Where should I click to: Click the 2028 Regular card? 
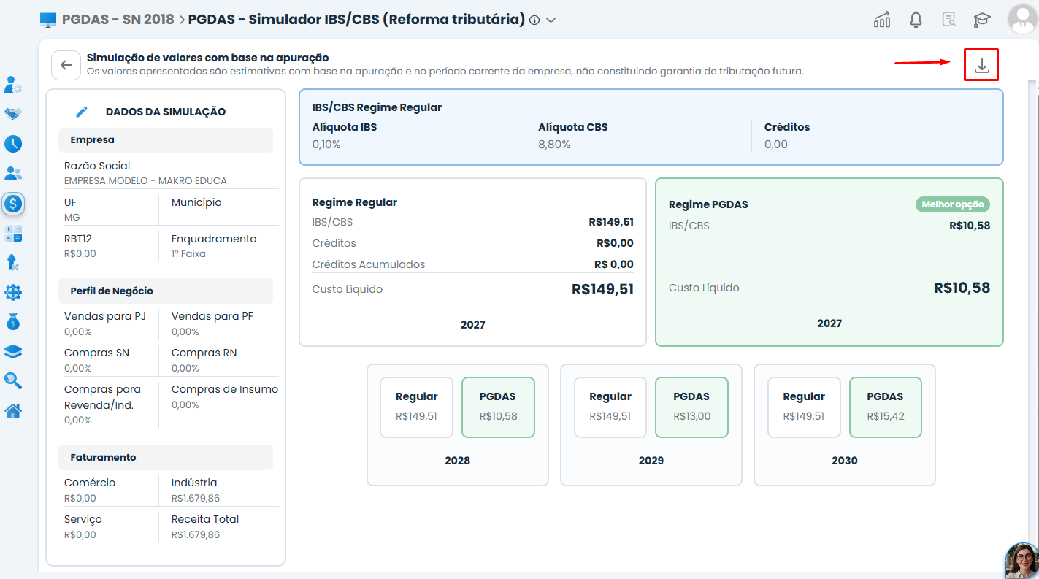(x=416, y=407)
